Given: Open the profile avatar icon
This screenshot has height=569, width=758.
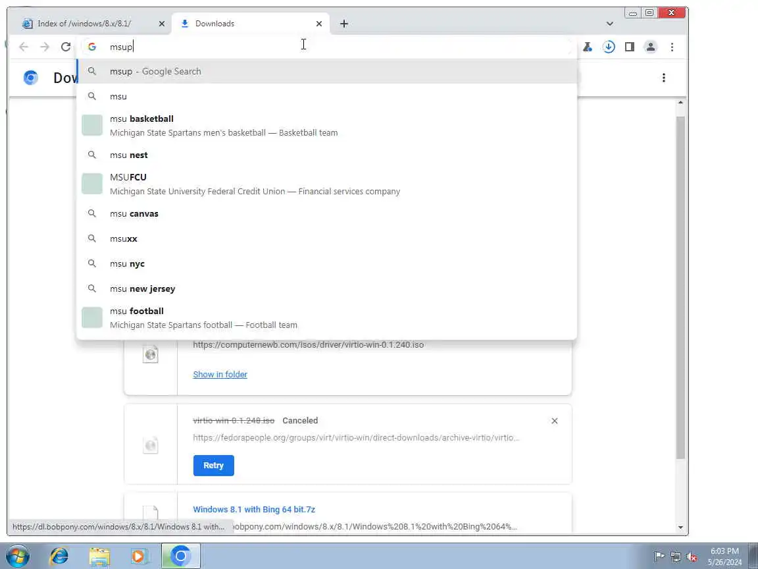Looking at the screenshot, I should click(x=651, y=47).
